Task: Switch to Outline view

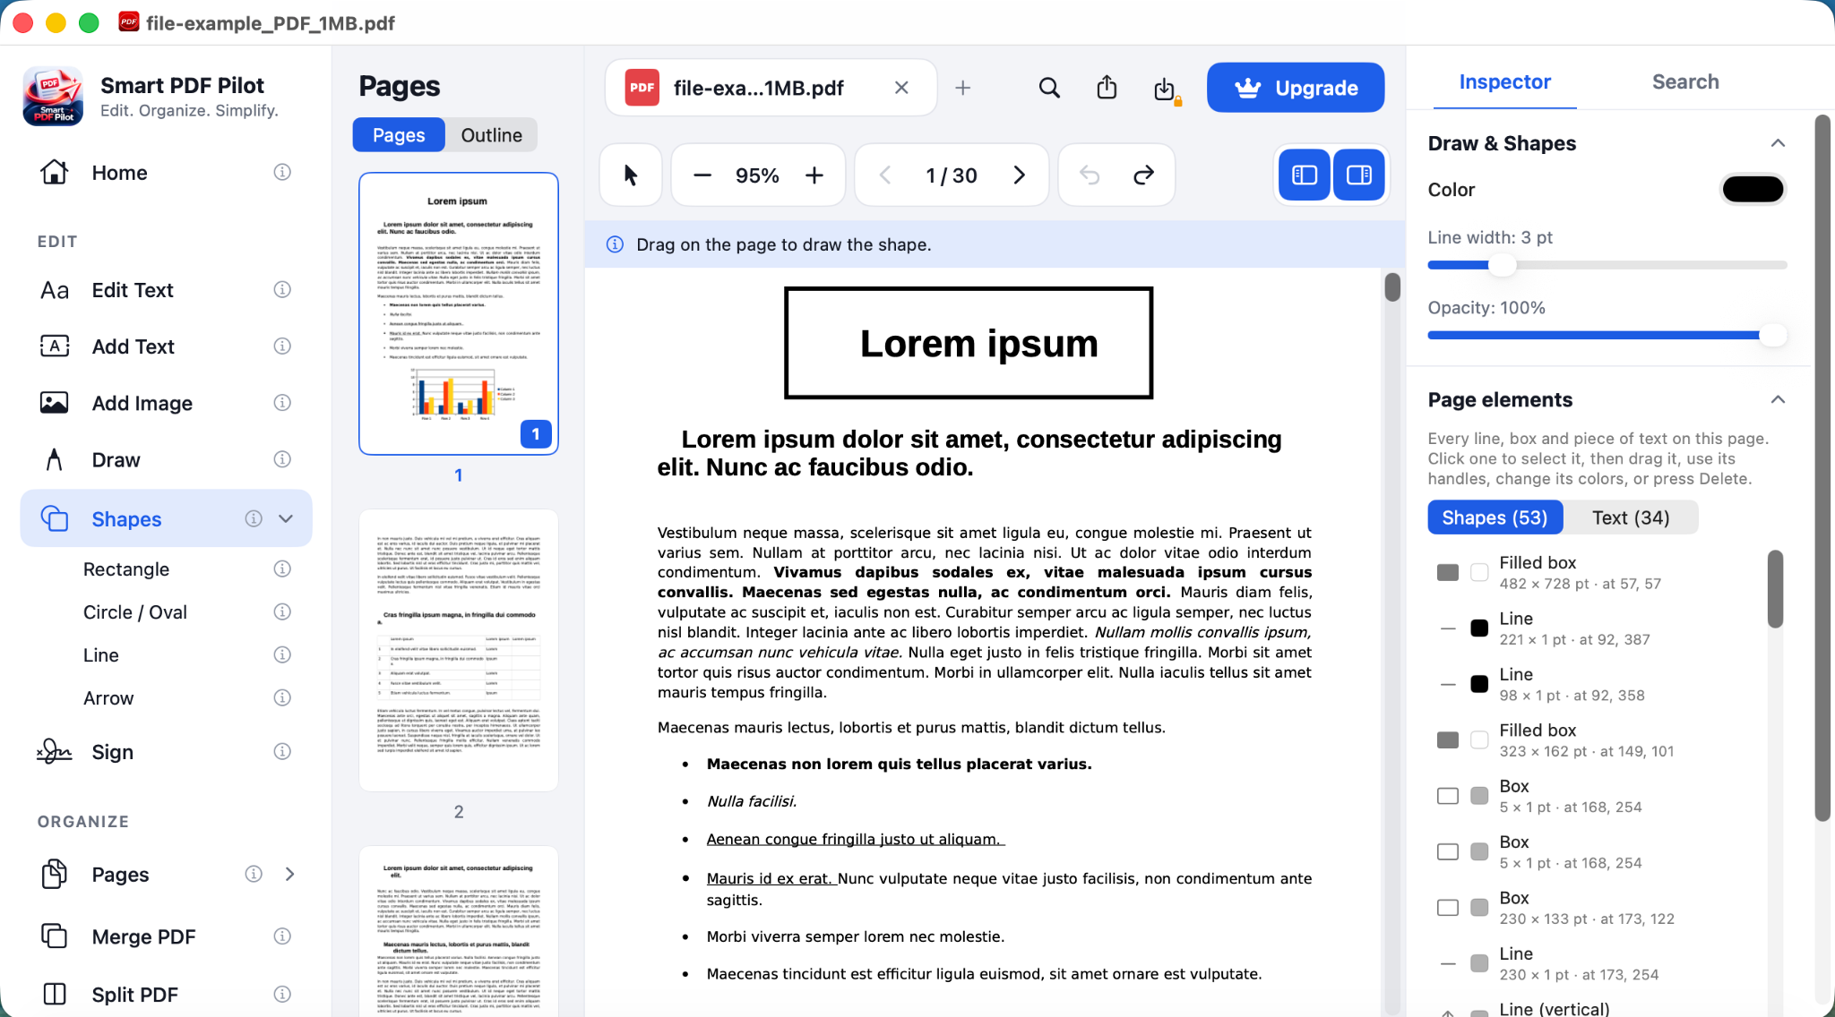Action: coord(491,135)
